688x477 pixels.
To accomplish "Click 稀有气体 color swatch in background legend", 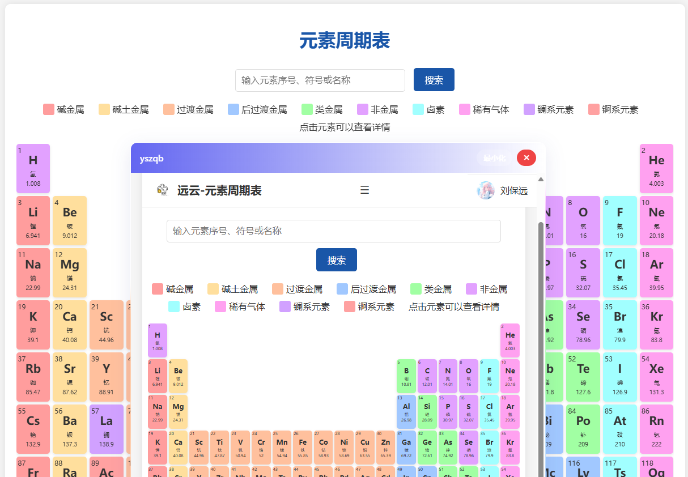I will click(x=465, y=109).
